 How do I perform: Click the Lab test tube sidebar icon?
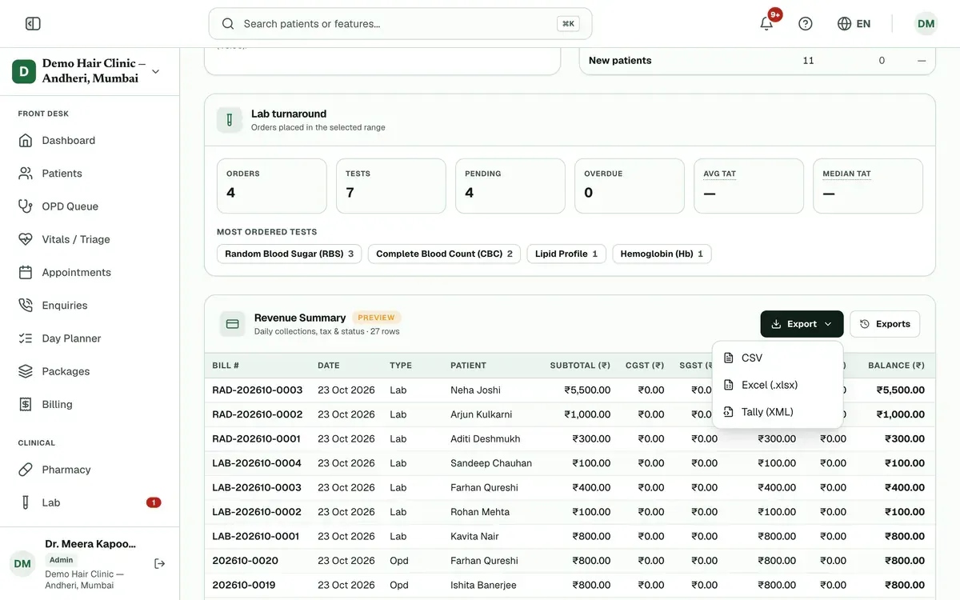tap(26, 503)
